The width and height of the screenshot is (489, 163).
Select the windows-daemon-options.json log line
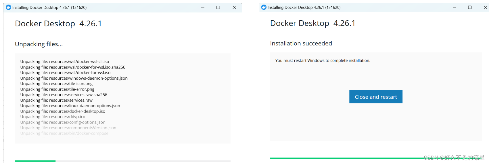(74, 78)
